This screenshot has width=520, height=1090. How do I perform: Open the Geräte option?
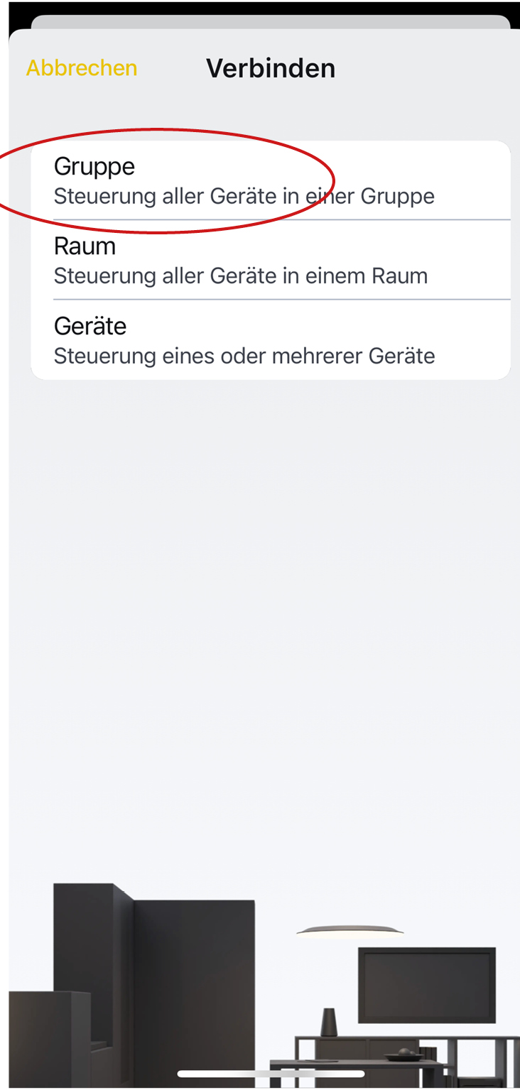[x=90, y=326]
